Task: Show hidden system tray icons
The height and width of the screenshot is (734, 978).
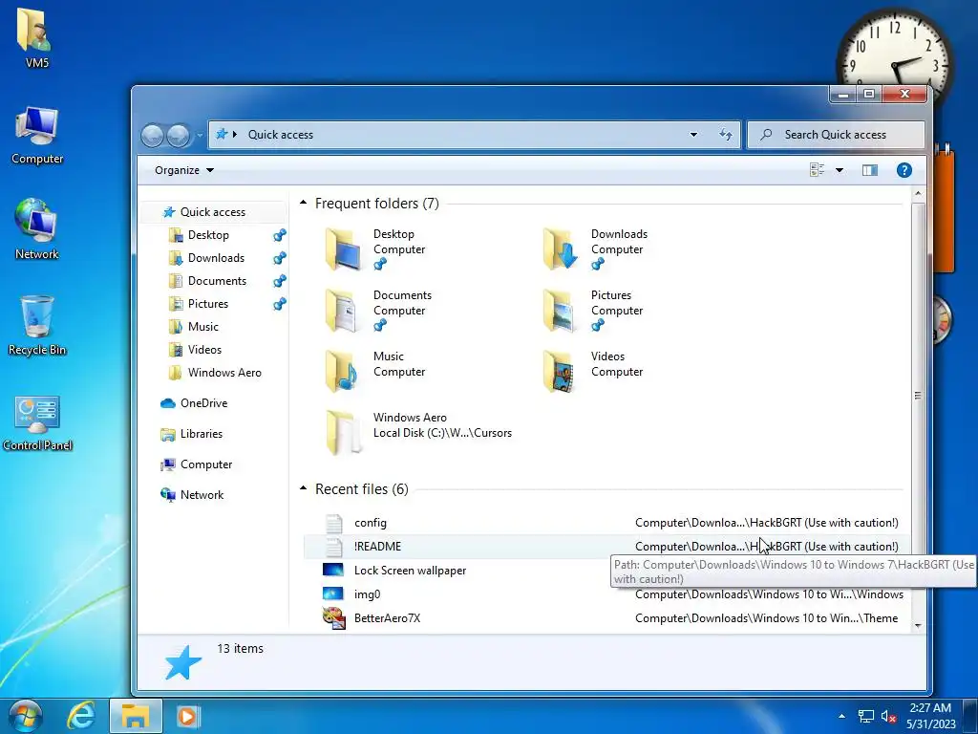Action: point(841,716)
